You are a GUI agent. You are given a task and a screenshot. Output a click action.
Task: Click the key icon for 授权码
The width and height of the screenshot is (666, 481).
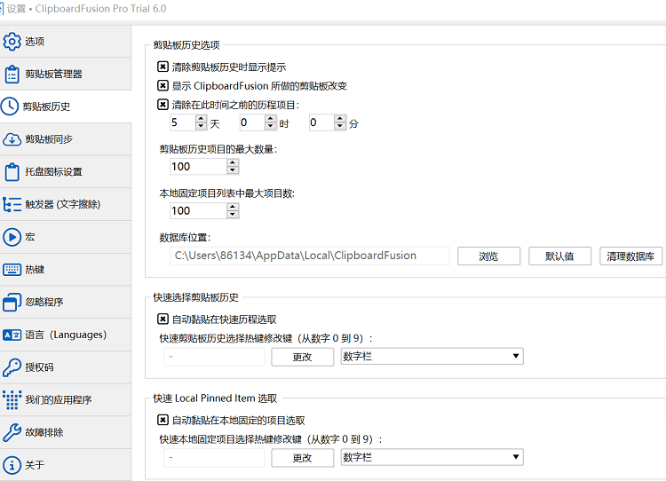(12, 367)
